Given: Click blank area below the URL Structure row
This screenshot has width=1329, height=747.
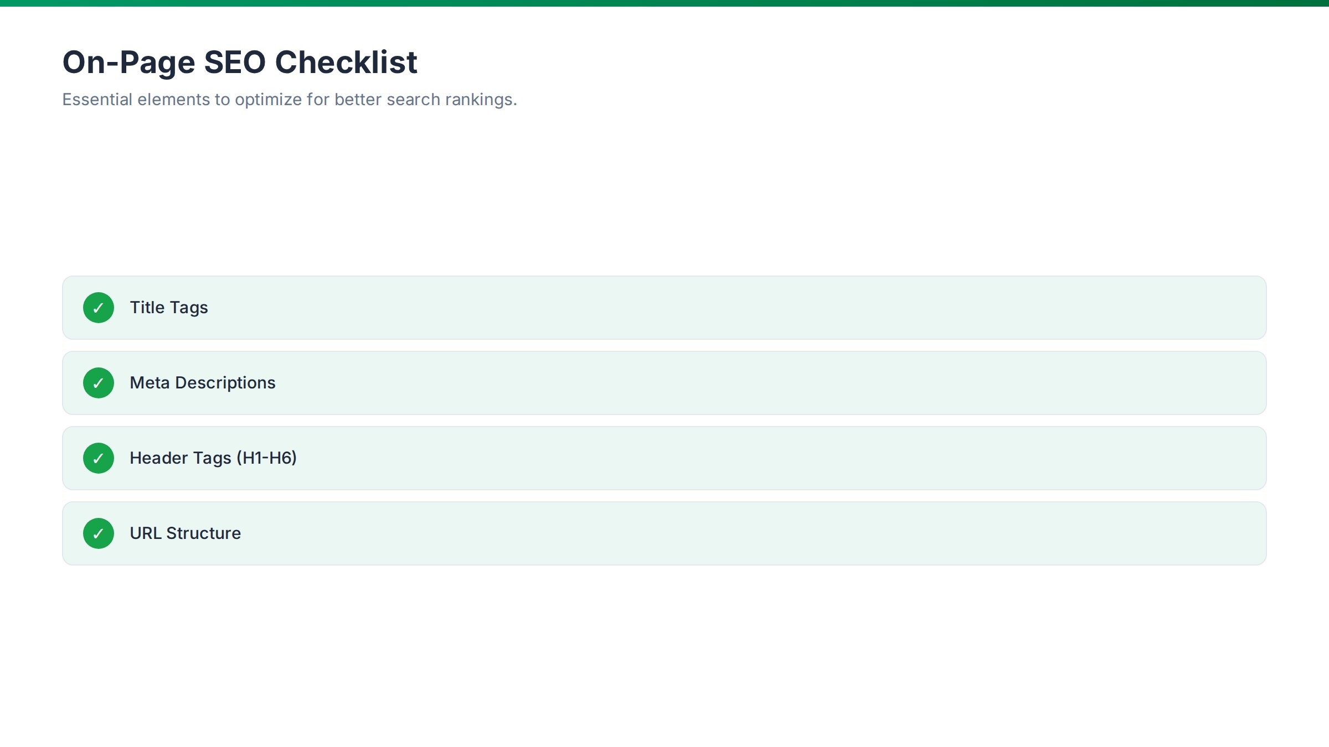Looking at the screenshot, I should pyautogui.click(x=664, y=653).
